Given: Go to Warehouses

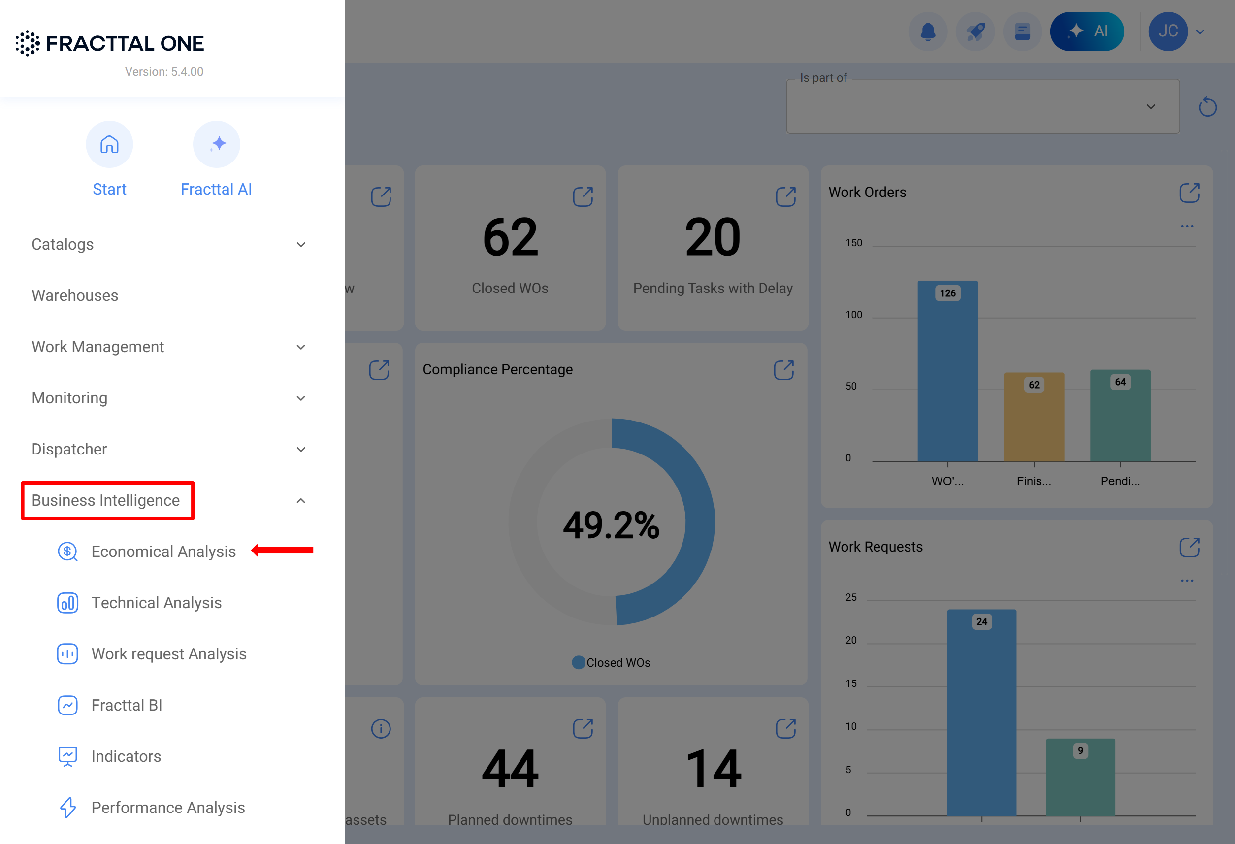Looking at the screenshot, I should 75,295.
